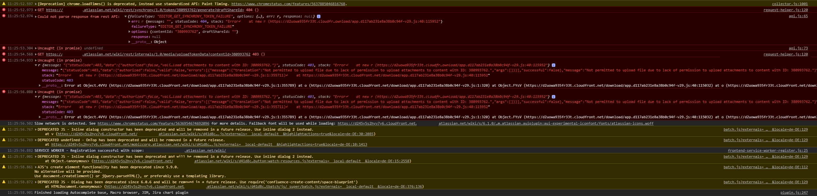Click error icon of the 11:25:53.304 Uncaught entry
817x196 pixels.
[x=4, y=48]
